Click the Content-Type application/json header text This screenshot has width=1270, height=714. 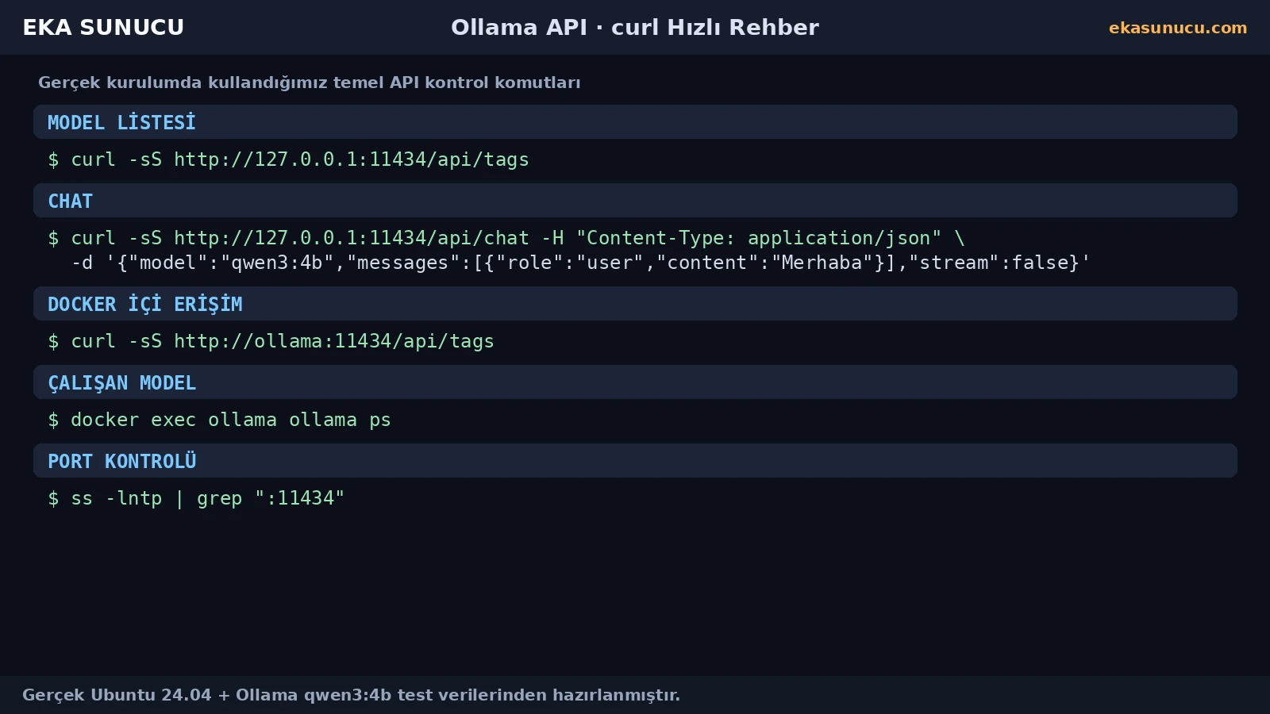point(759,238)
